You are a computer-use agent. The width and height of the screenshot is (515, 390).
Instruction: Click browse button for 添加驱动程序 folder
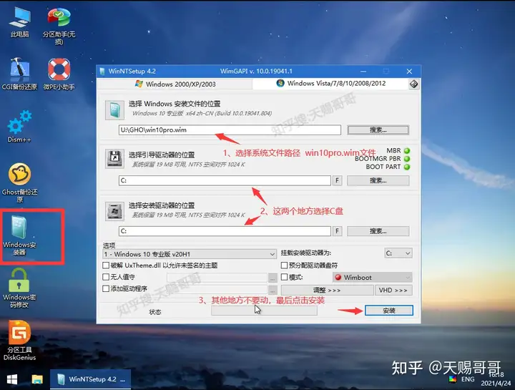273,290
